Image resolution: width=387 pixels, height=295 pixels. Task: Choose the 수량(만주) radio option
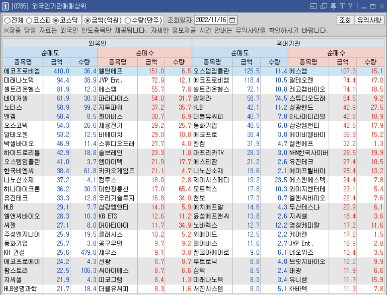(x=128, y=20)
